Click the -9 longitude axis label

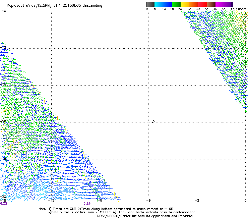point(100,201)
